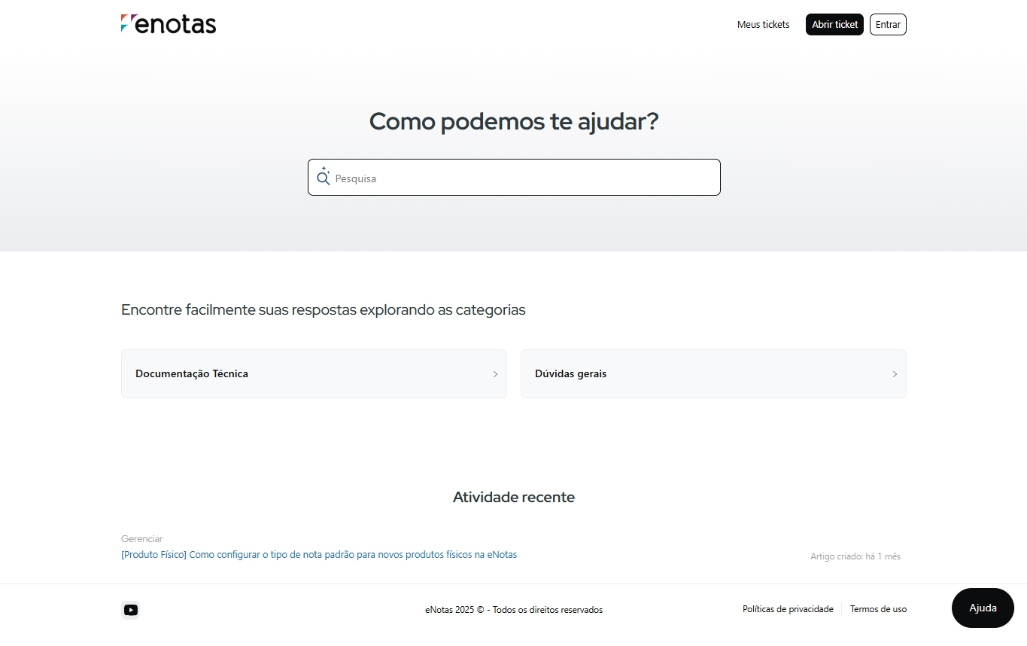Open Meus tickets in the header

(763, 24)
